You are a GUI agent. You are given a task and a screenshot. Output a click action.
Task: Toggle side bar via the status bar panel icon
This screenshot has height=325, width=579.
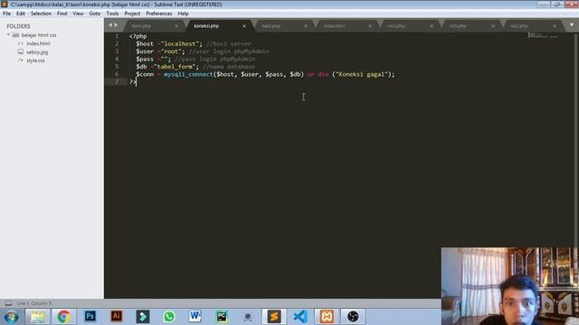click(x=8, y=303)
